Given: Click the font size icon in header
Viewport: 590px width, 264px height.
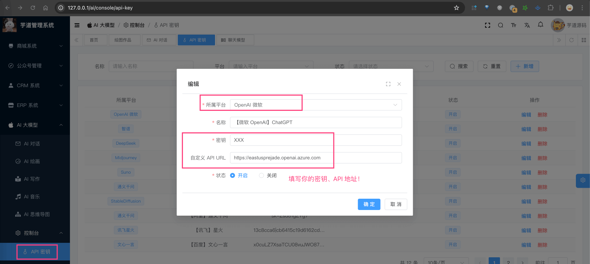Looking at the screenshot, I should [x=513, y=25].
